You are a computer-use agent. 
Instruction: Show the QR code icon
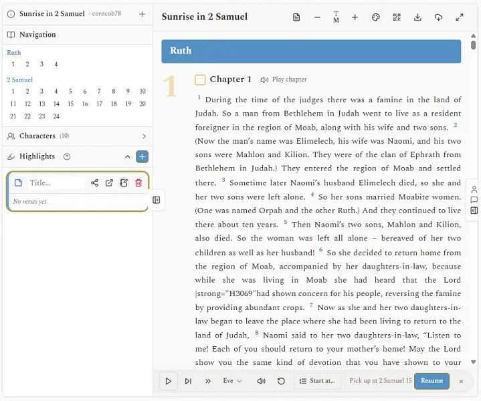397,17
